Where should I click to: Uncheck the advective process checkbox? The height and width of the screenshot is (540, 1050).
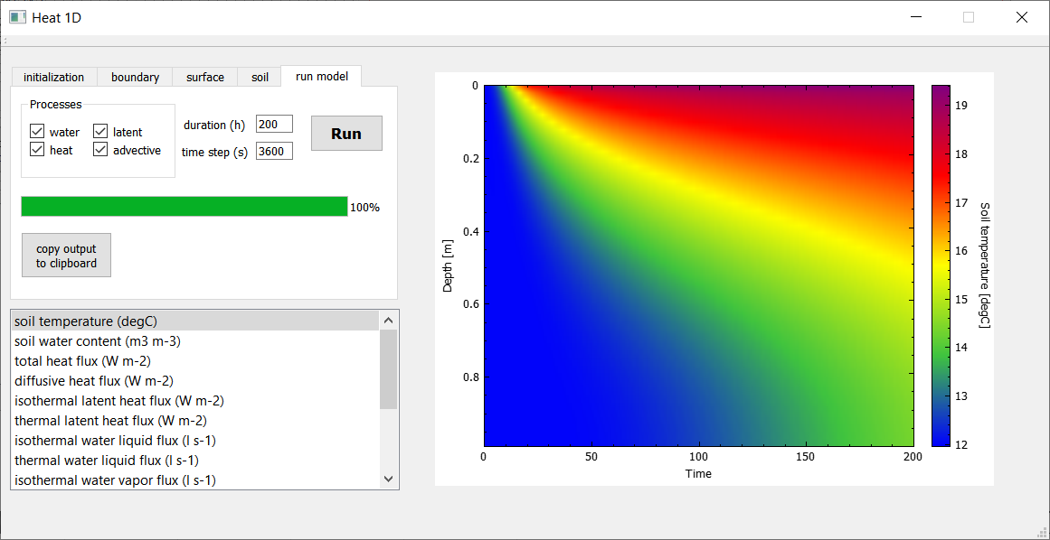tap(100, 150)
